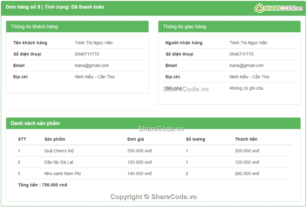Click the 'Danh sách sản phẩm' panel heading
This screenshot has height=207, width=306.
(x=35, y=123)
